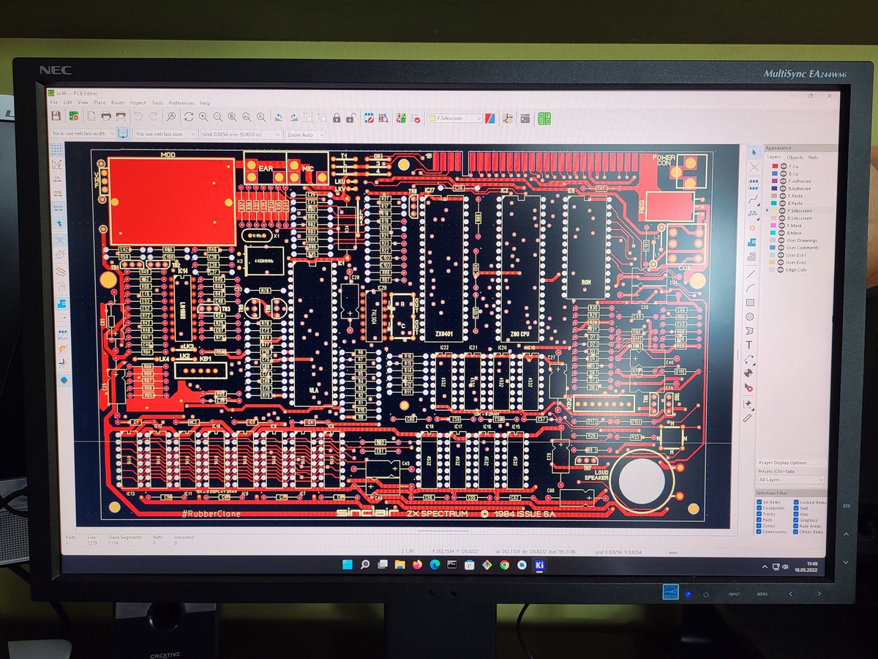Screen dimensions: 878x659
Task: Open the Track width dropdown
Action: (83, 134)
